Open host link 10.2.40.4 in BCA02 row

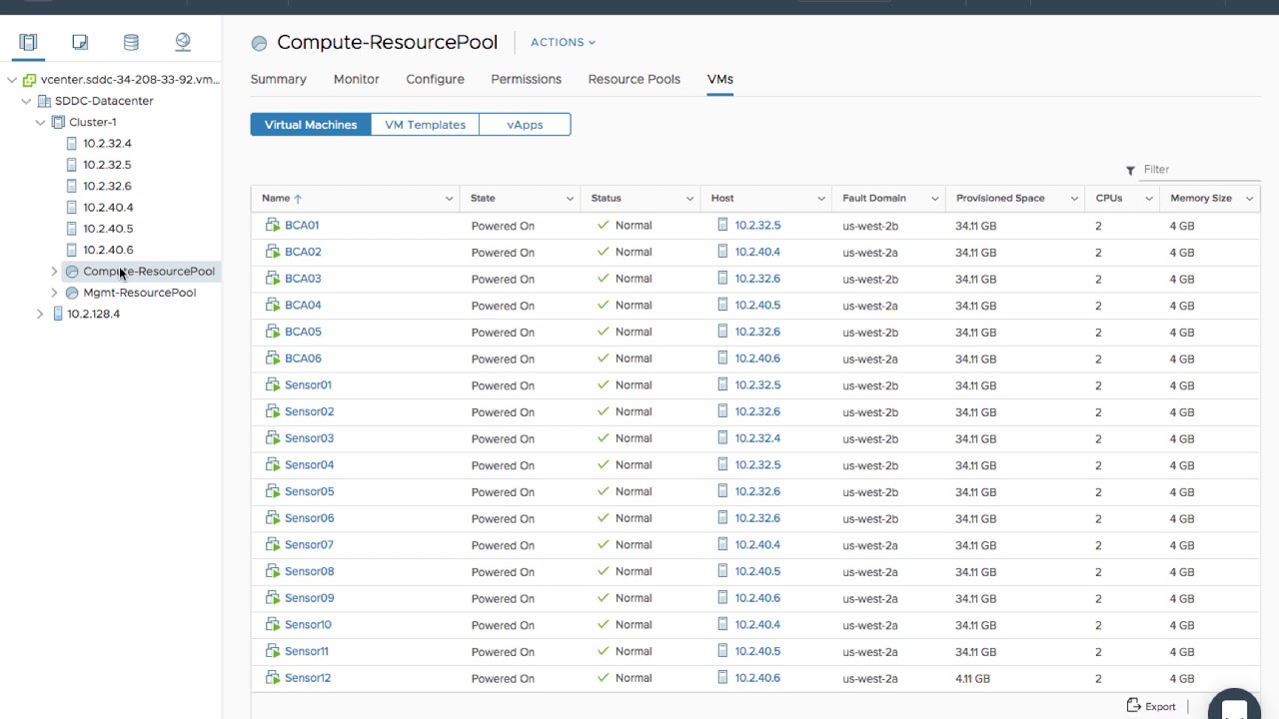tap(757, 252)
